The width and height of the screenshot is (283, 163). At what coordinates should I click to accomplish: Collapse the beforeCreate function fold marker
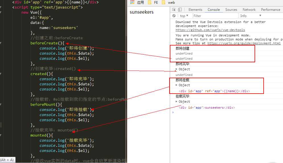pos(1,43)
